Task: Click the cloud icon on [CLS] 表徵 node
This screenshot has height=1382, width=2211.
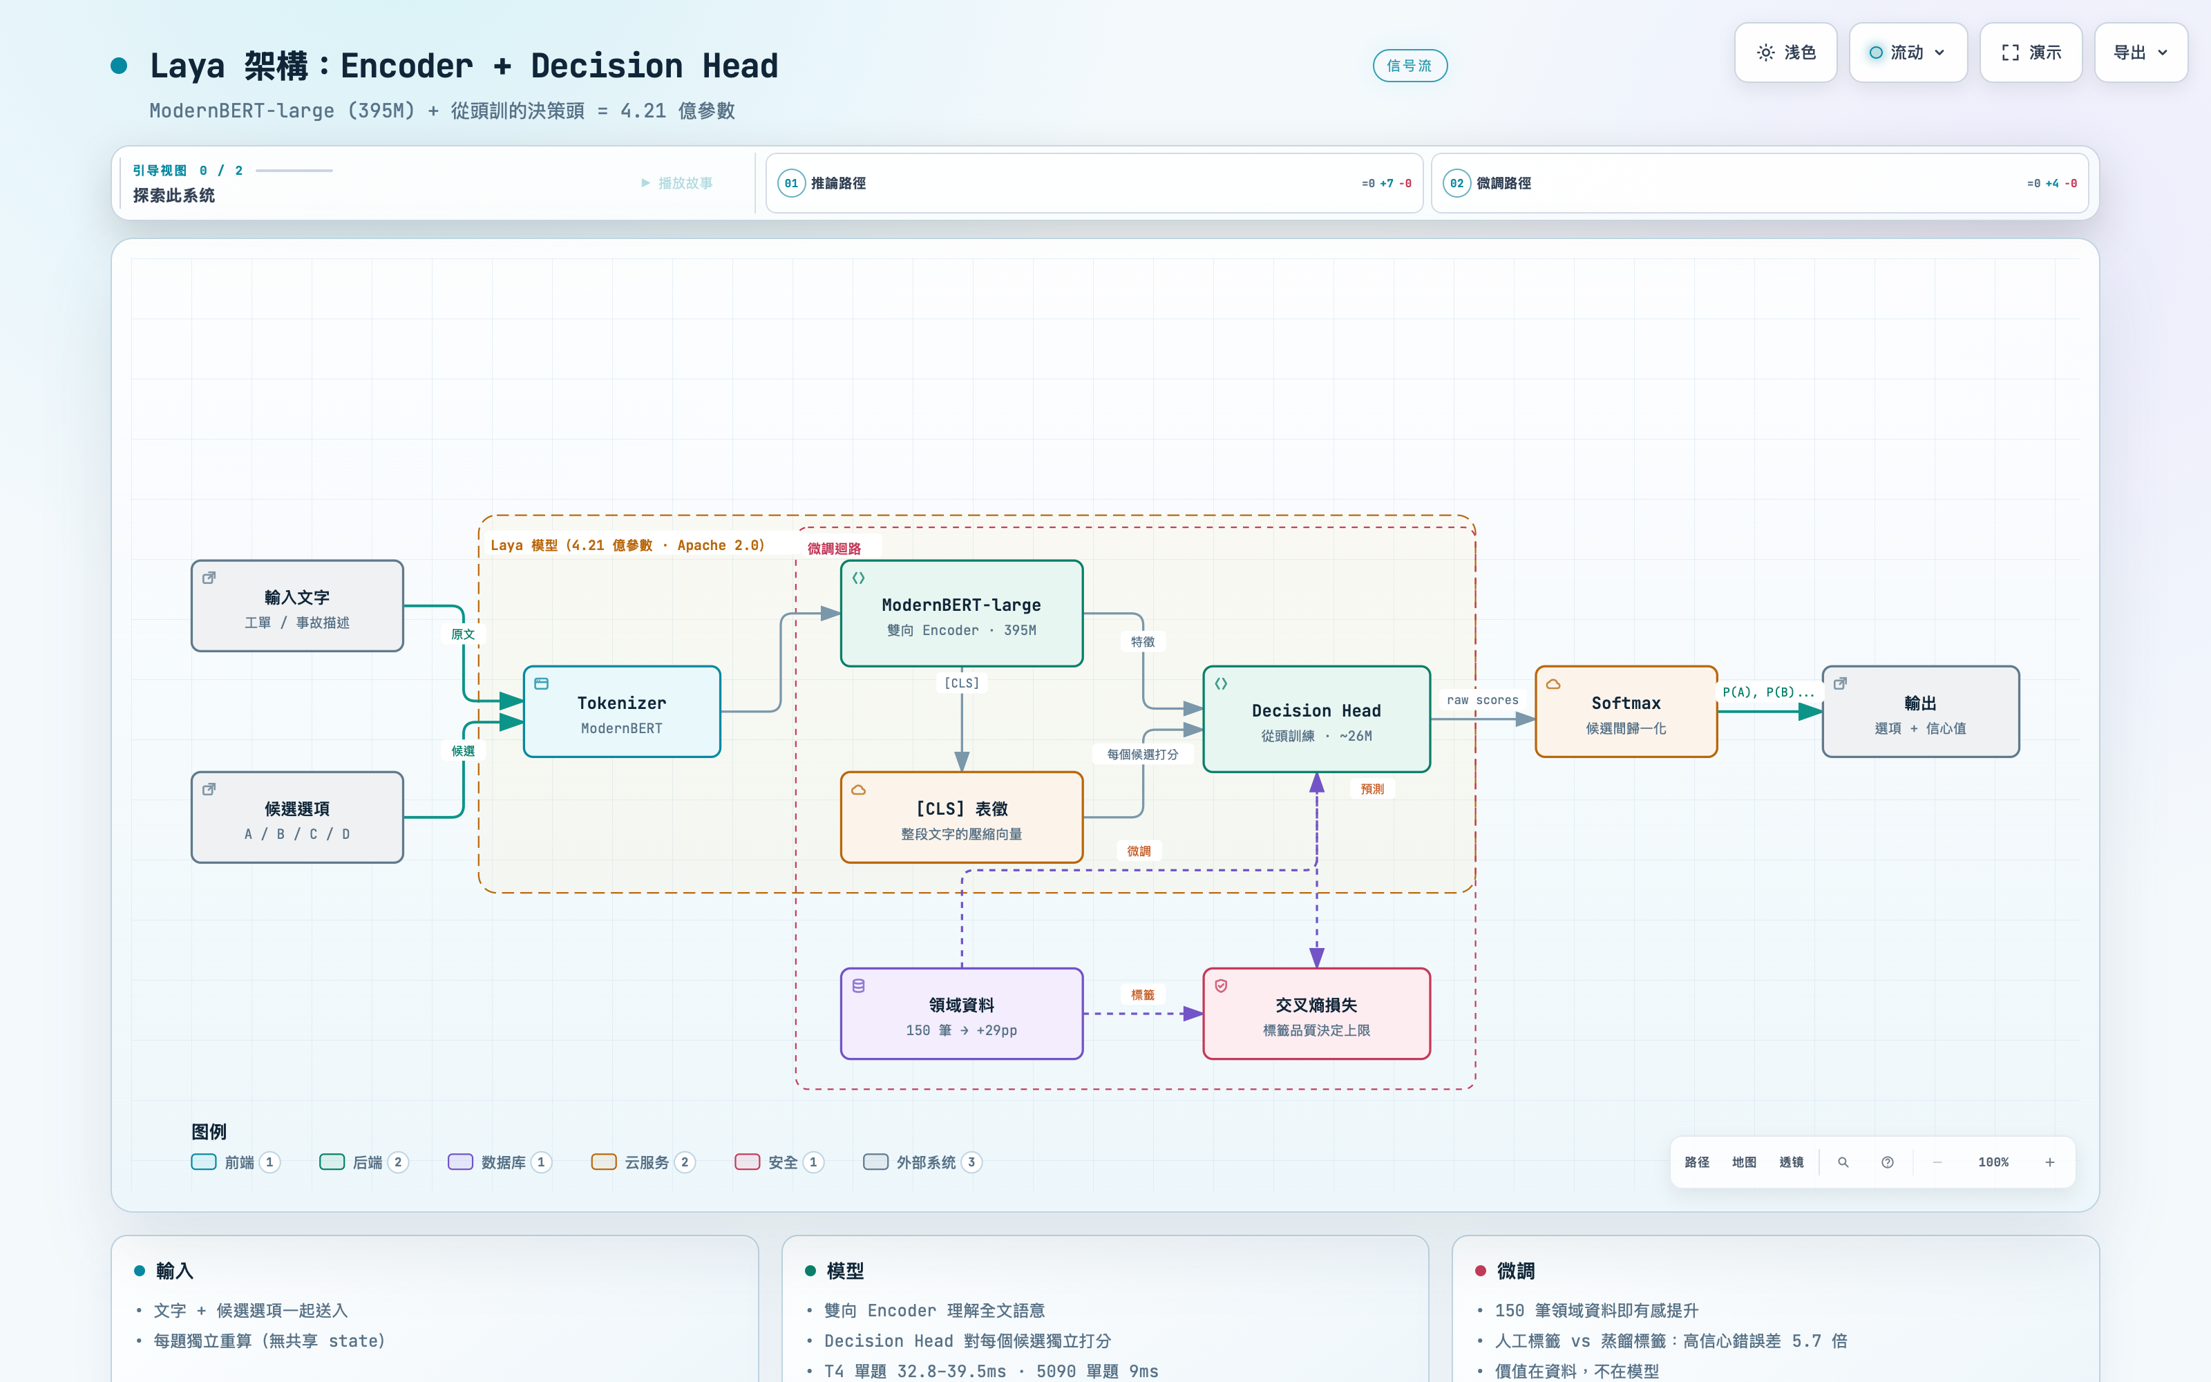Action: pos(859,790)
